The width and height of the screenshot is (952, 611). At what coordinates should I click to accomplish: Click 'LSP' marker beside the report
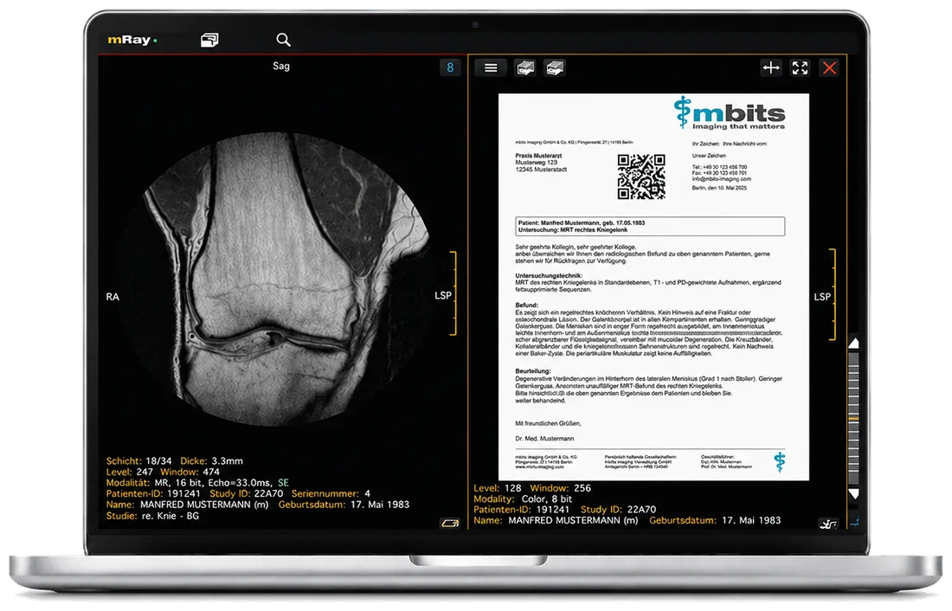(822, 297)
